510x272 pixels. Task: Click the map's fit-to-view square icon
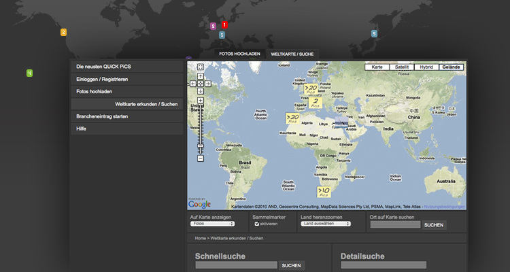click(201, 67)
